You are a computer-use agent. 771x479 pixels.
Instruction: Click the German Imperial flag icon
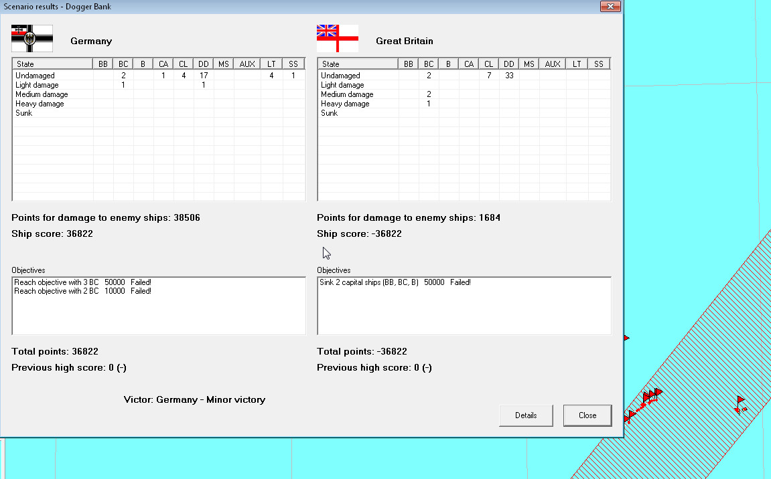[32, 39]
